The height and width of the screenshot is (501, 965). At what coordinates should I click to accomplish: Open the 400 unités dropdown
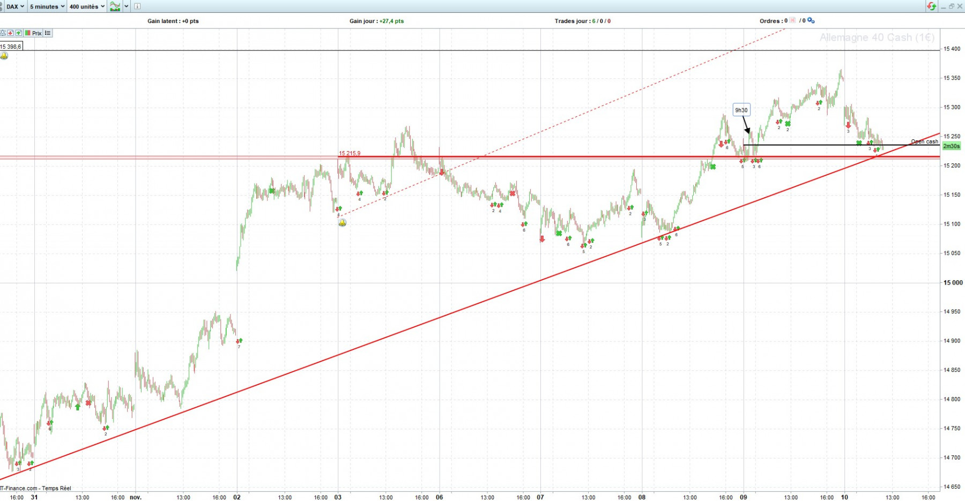click(x=87, y=6)
